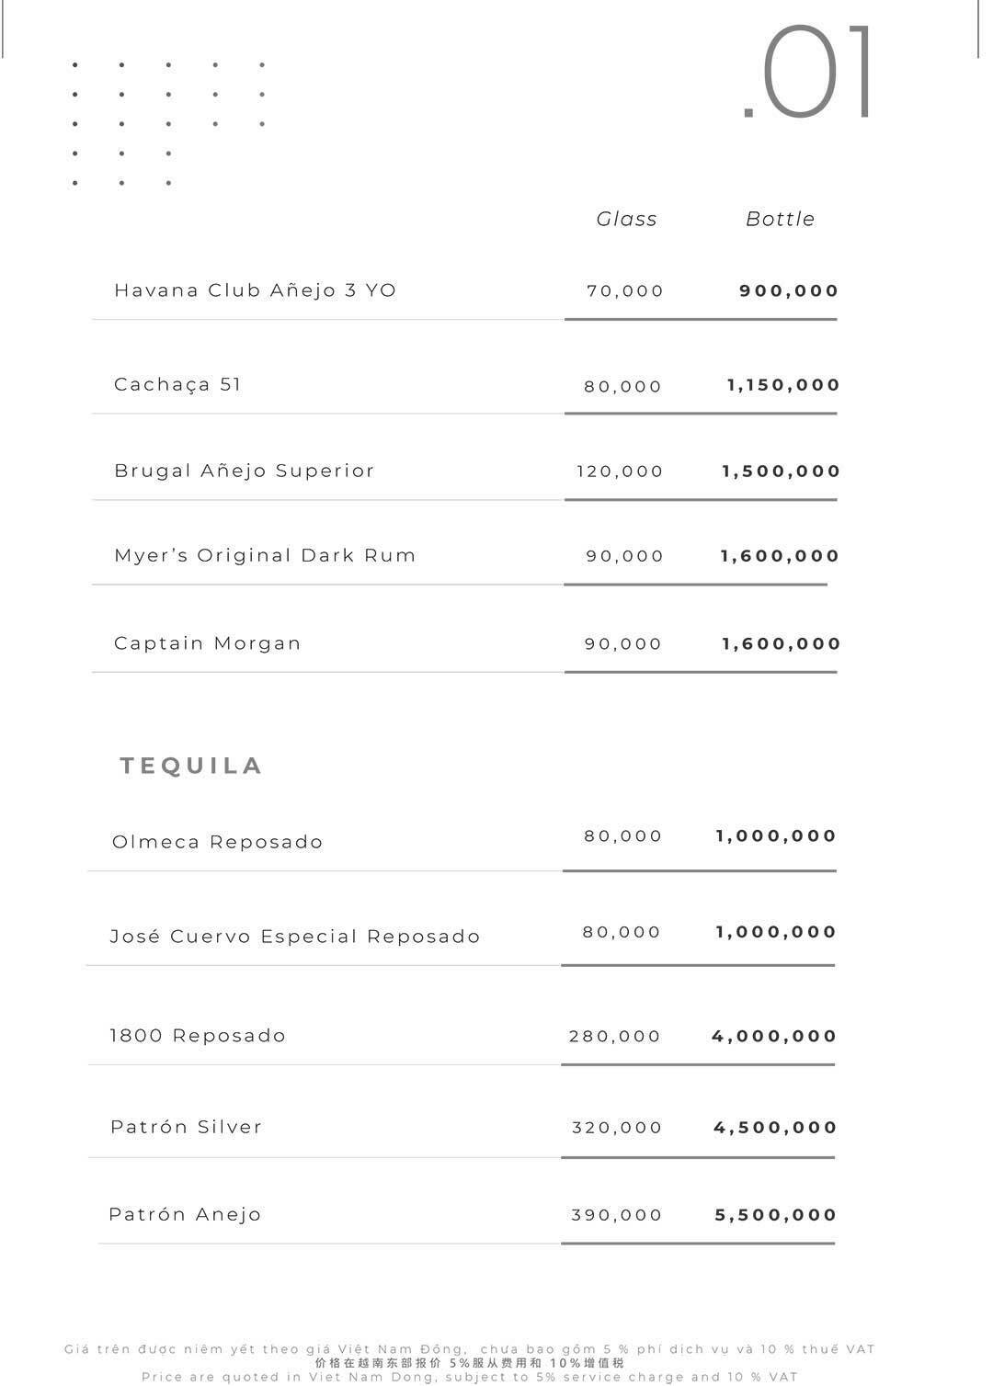Click the Havana Club Añejo 3 YO item
This screenshot has width=993, height=1386.
point(255,290)
